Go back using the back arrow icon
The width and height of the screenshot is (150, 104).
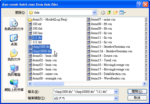coord(103,13)
